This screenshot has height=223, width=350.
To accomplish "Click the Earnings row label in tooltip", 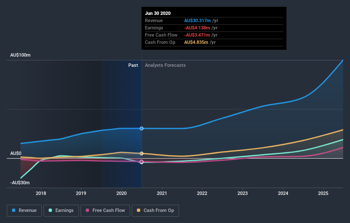I will pos(154,28).
